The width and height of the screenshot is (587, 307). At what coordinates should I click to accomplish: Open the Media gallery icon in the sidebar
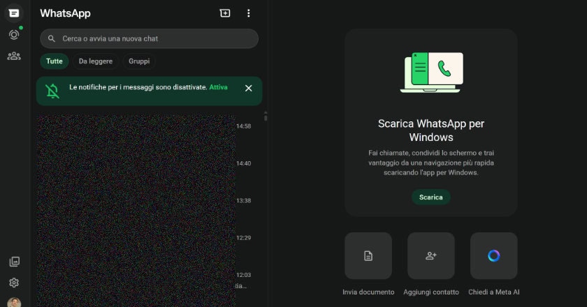pyautogui.click(x=14, y=262)
